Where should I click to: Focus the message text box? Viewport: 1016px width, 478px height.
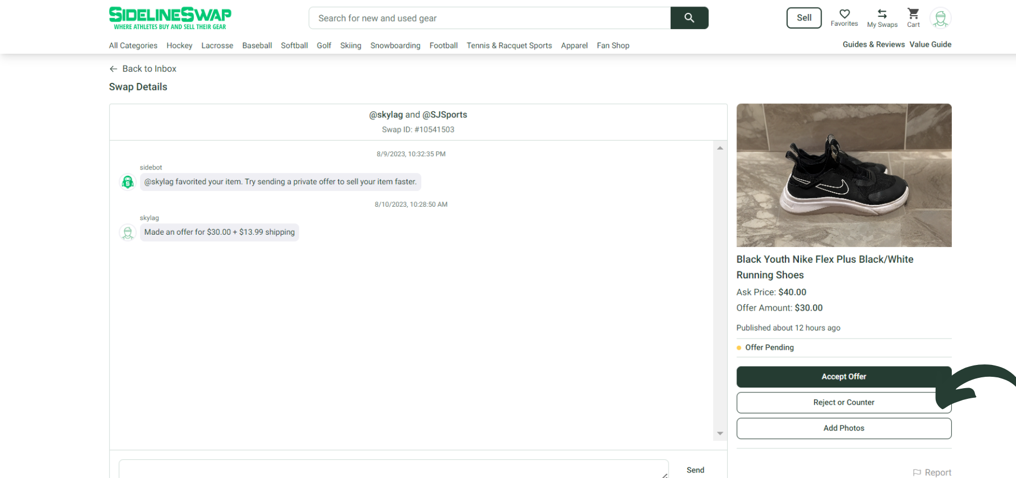(x=394, y=469)
